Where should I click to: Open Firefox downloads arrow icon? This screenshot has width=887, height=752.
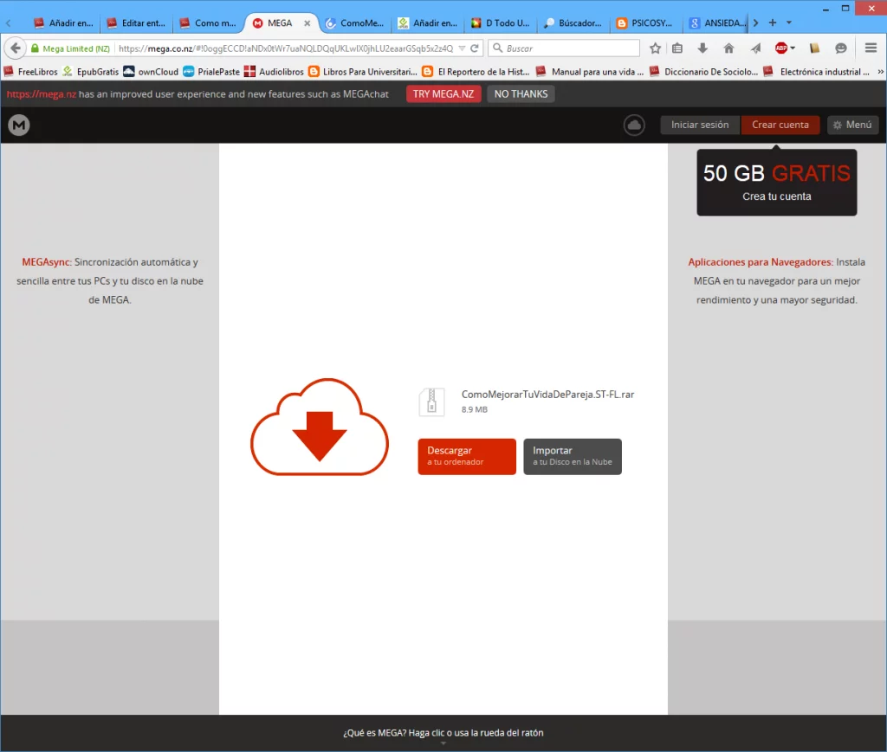pos(702,48)
